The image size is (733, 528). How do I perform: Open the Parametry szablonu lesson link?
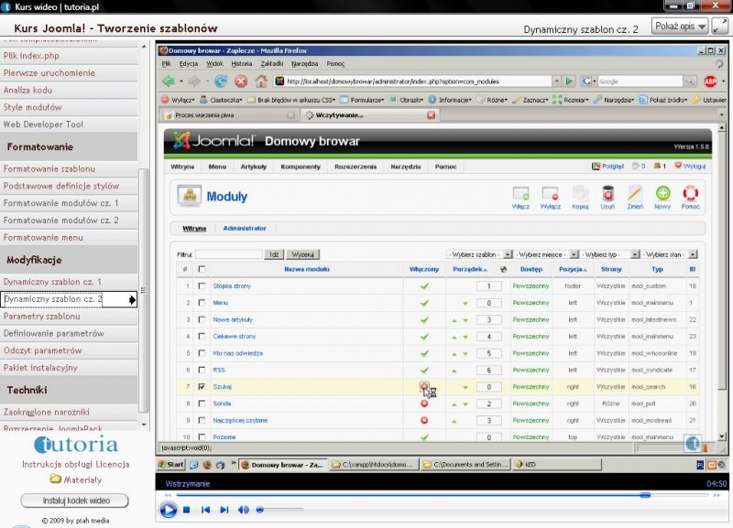tap(42, 317)
